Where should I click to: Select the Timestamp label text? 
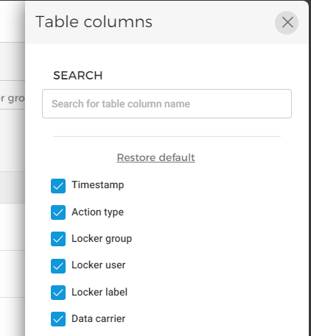tap(98, 185)
